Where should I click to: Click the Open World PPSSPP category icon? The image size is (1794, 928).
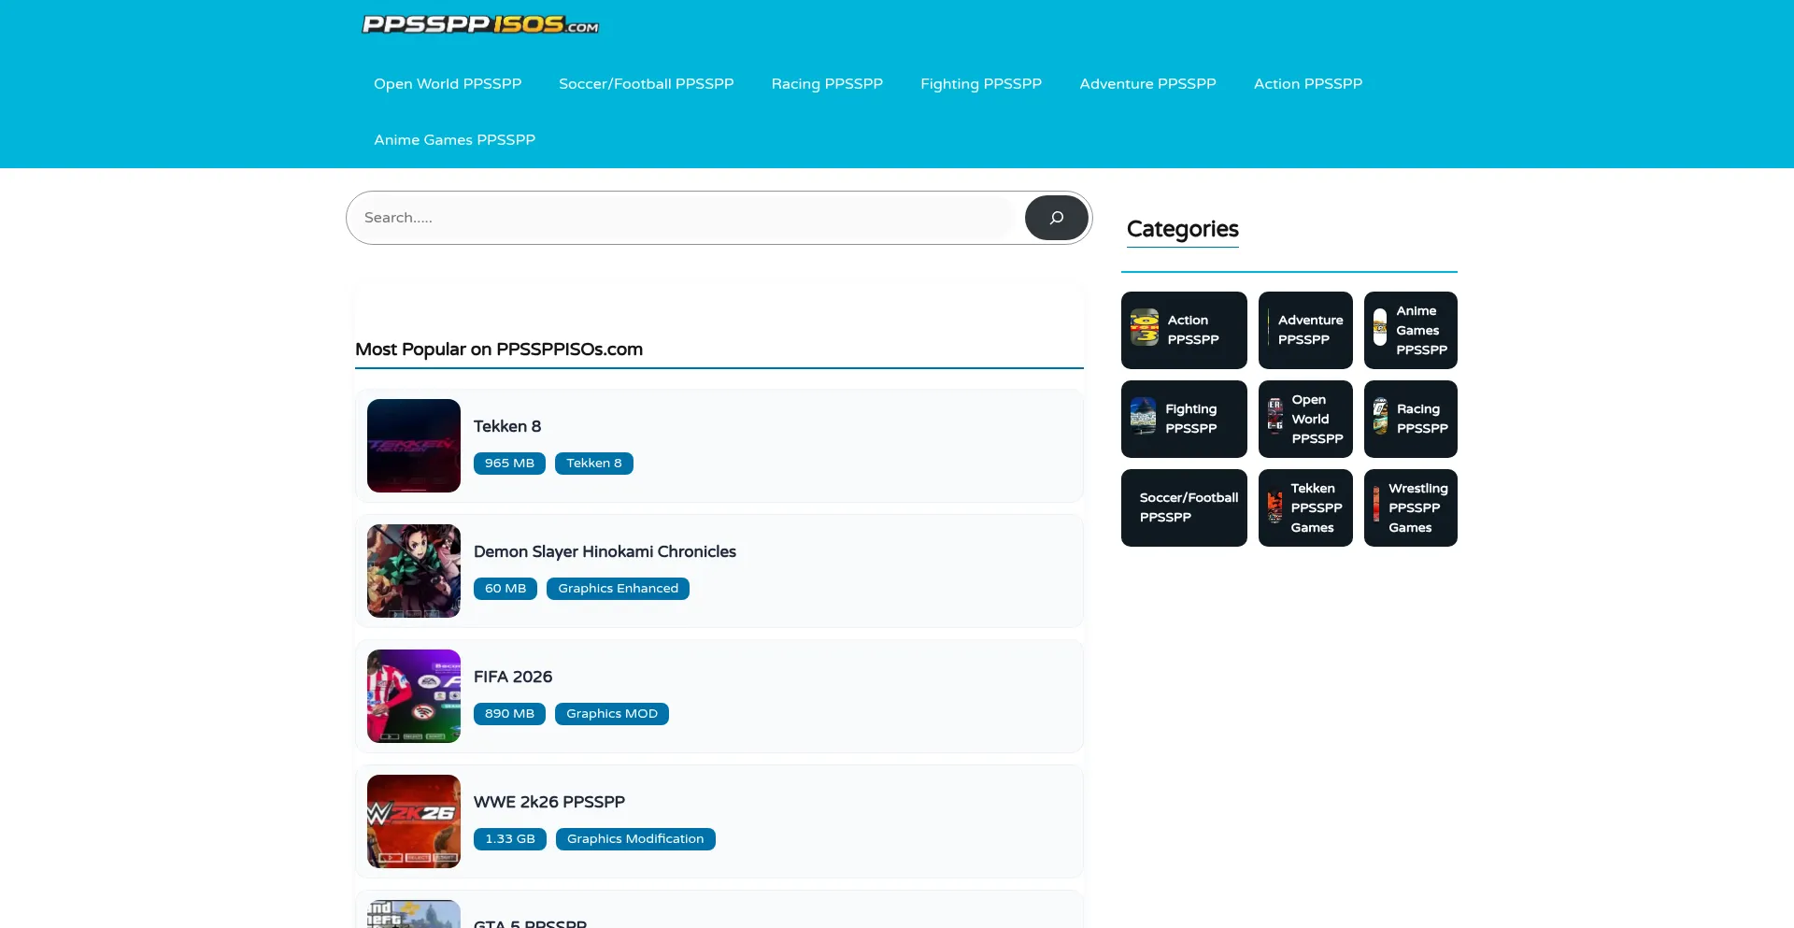[1275, 416]
